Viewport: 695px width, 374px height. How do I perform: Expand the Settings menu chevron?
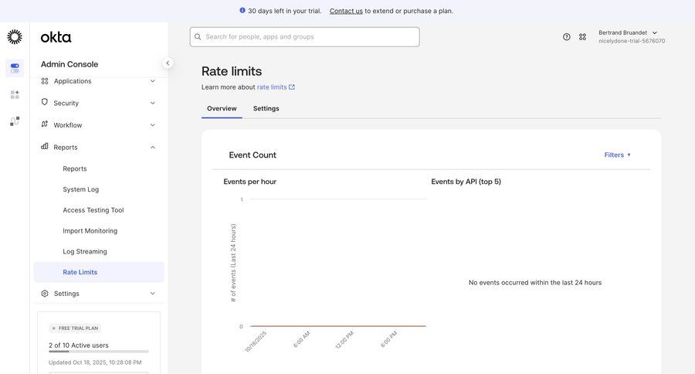[152, 294]
